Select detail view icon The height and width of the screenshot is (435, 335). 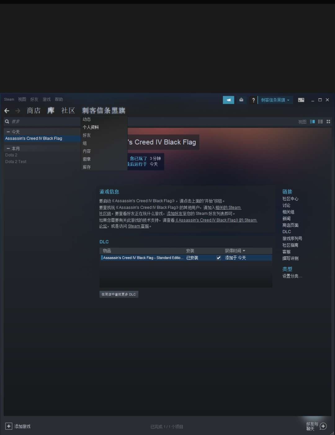point(312,122)
